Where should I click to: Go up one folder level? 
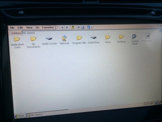[73, 27]
